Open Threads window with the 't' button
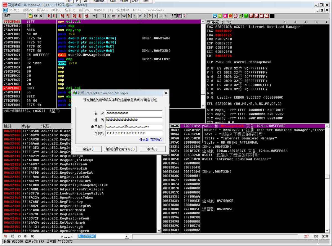This screenshot has width=332, height=246. point(119,16)
